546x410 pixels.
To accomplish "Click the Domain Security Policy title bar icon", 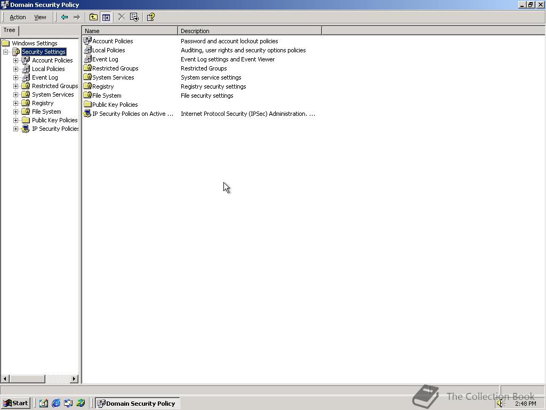I will click(x=5, y=5).
